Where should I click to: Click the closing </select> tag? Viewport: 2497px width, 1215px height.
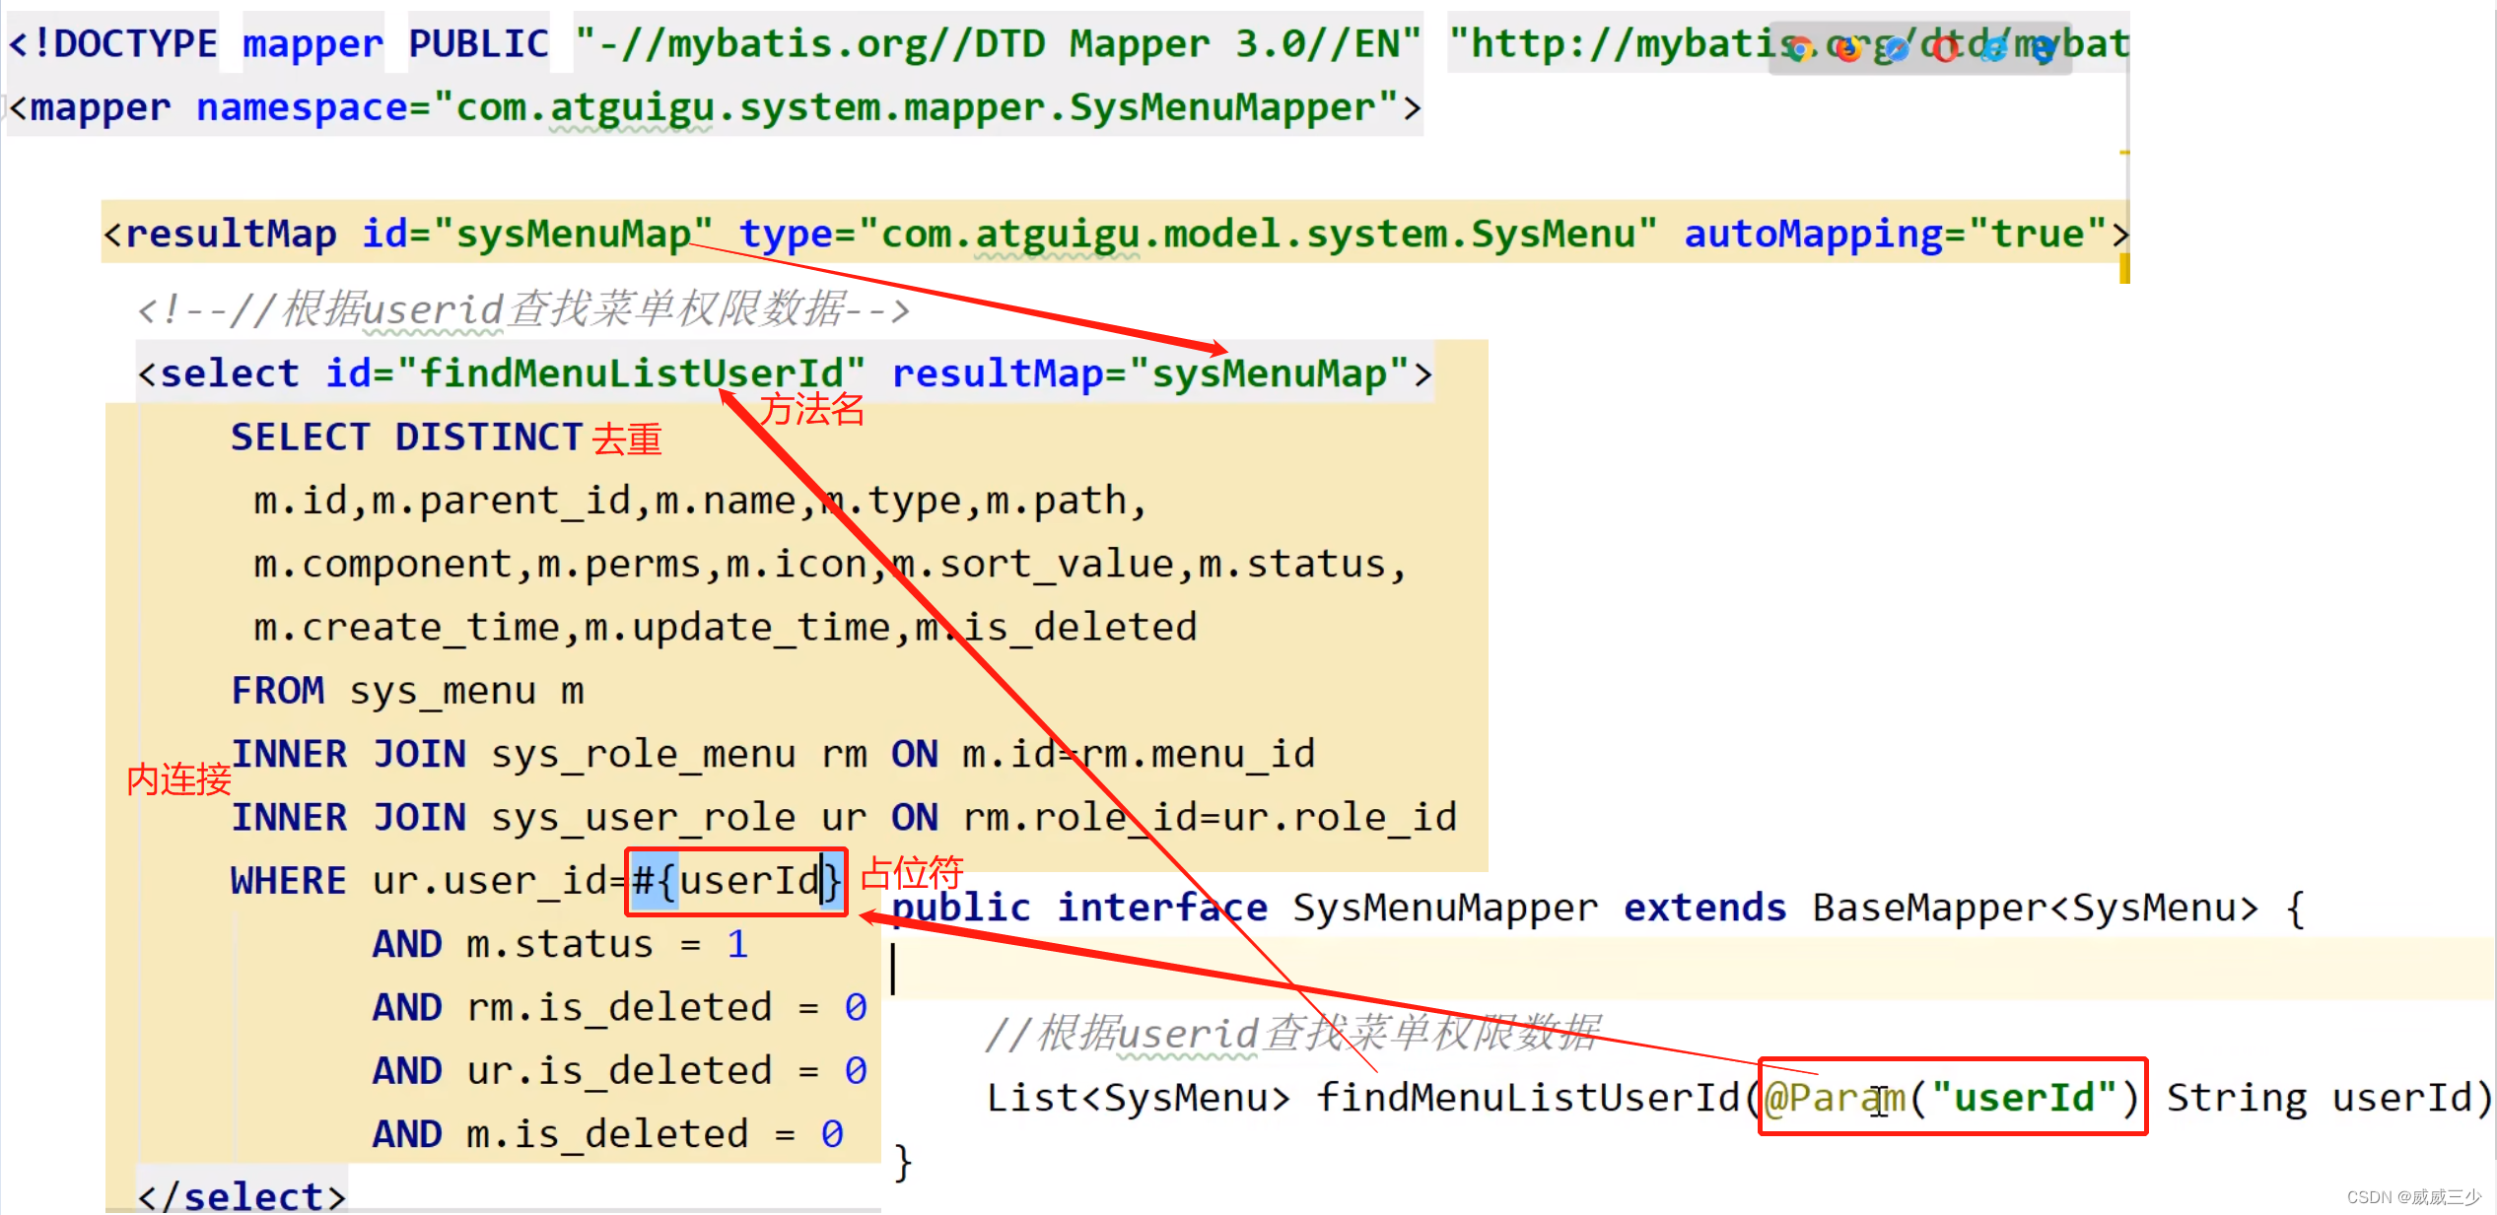(242, 1196)
